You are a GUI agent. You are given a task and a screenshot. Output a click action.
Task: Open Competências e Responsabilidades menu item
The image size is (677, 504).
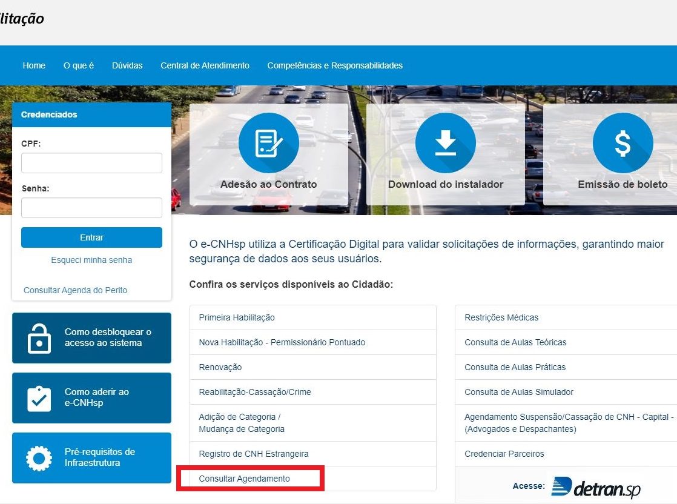(x=335, y=65)
